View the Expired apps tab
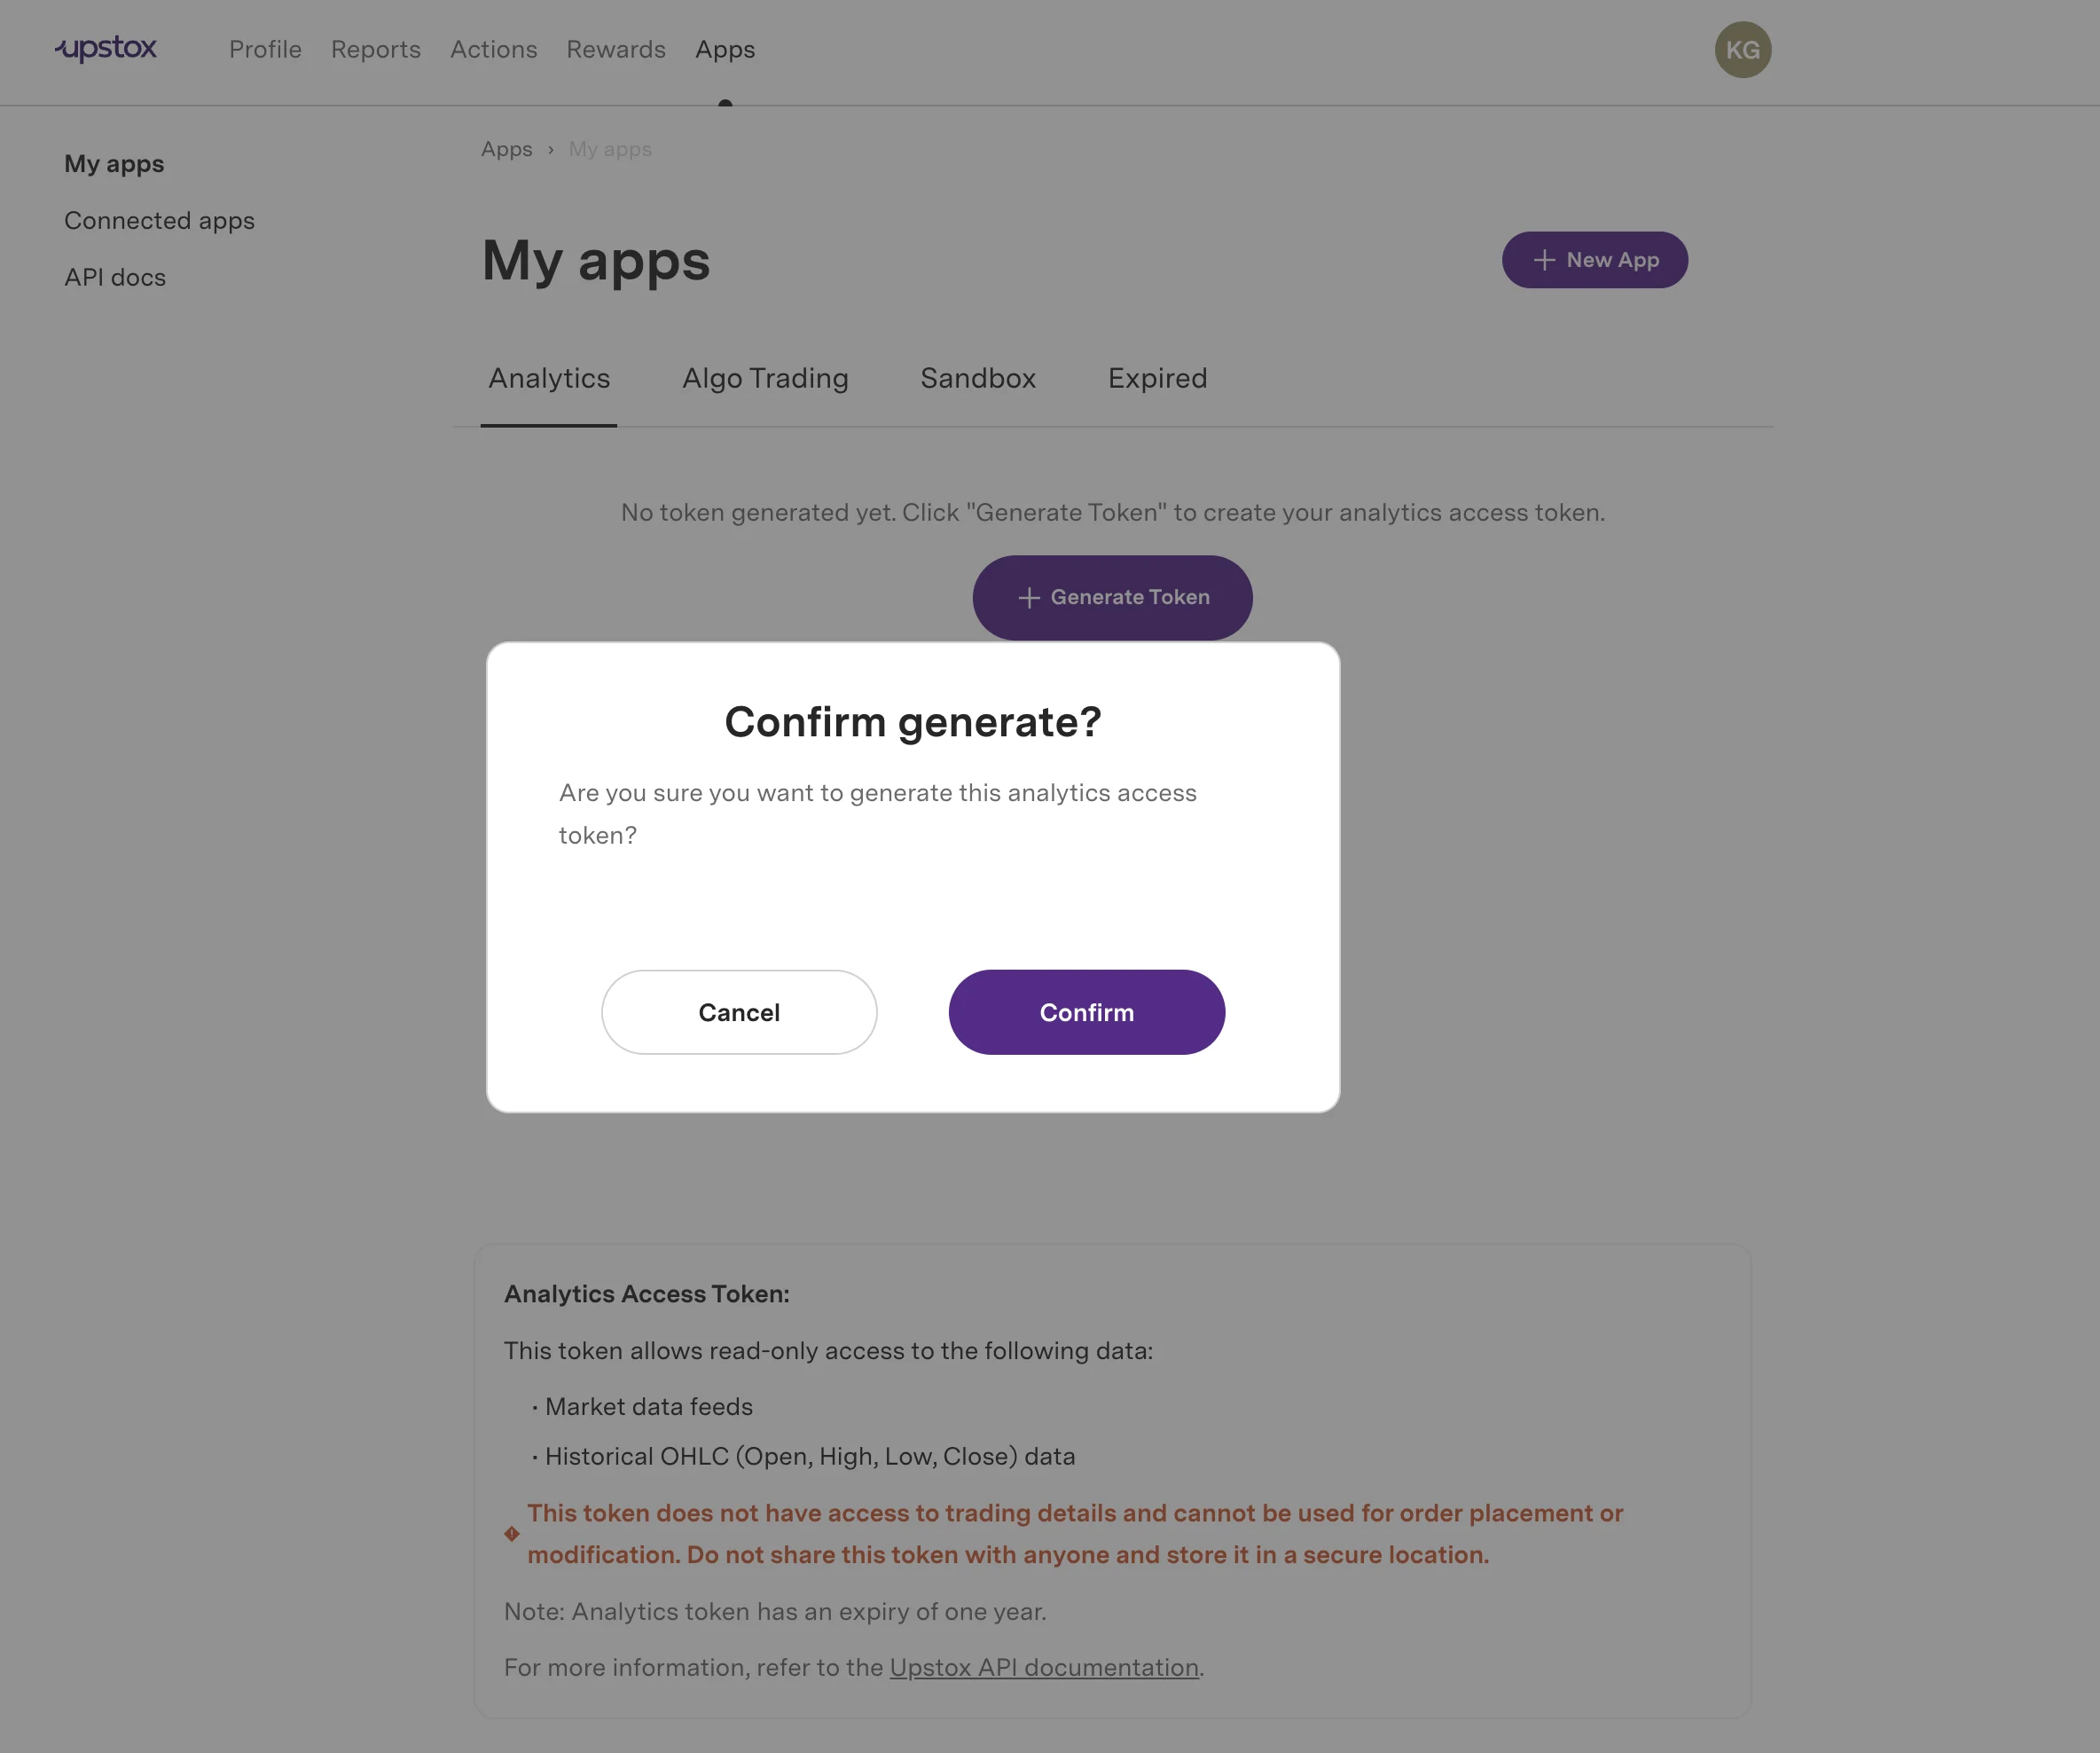Screen dimensions: 2100x1753 click(1157, 378)
